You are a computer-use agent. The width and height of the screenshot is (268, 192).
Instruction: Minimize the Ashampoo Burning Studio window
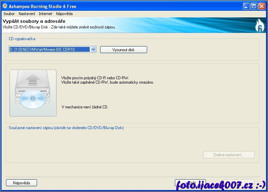[246, 6]
